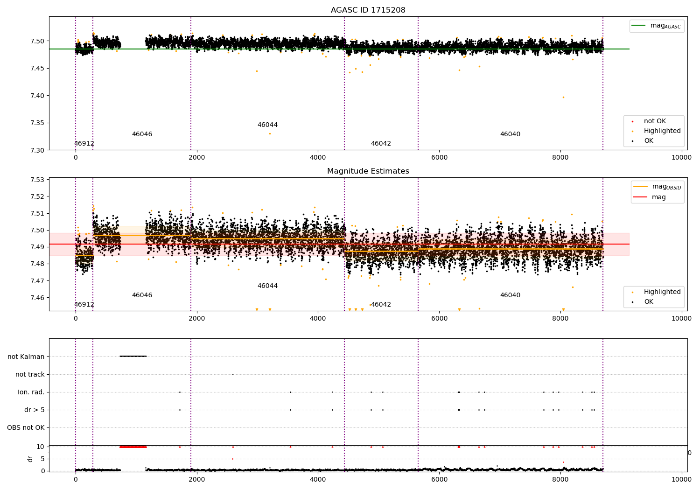Screen dimensions: 700x490
Task: Click the orange mag OBSID line sample in the legend
Action: click(x=641, y=187)
